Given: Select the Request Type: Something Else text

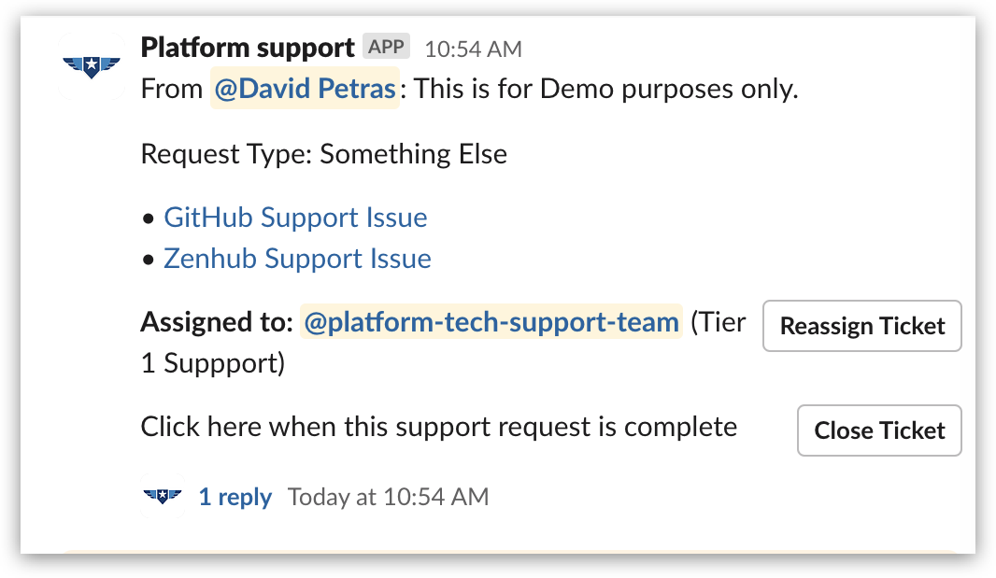Looking at the screenshot, I should [323, 153].
